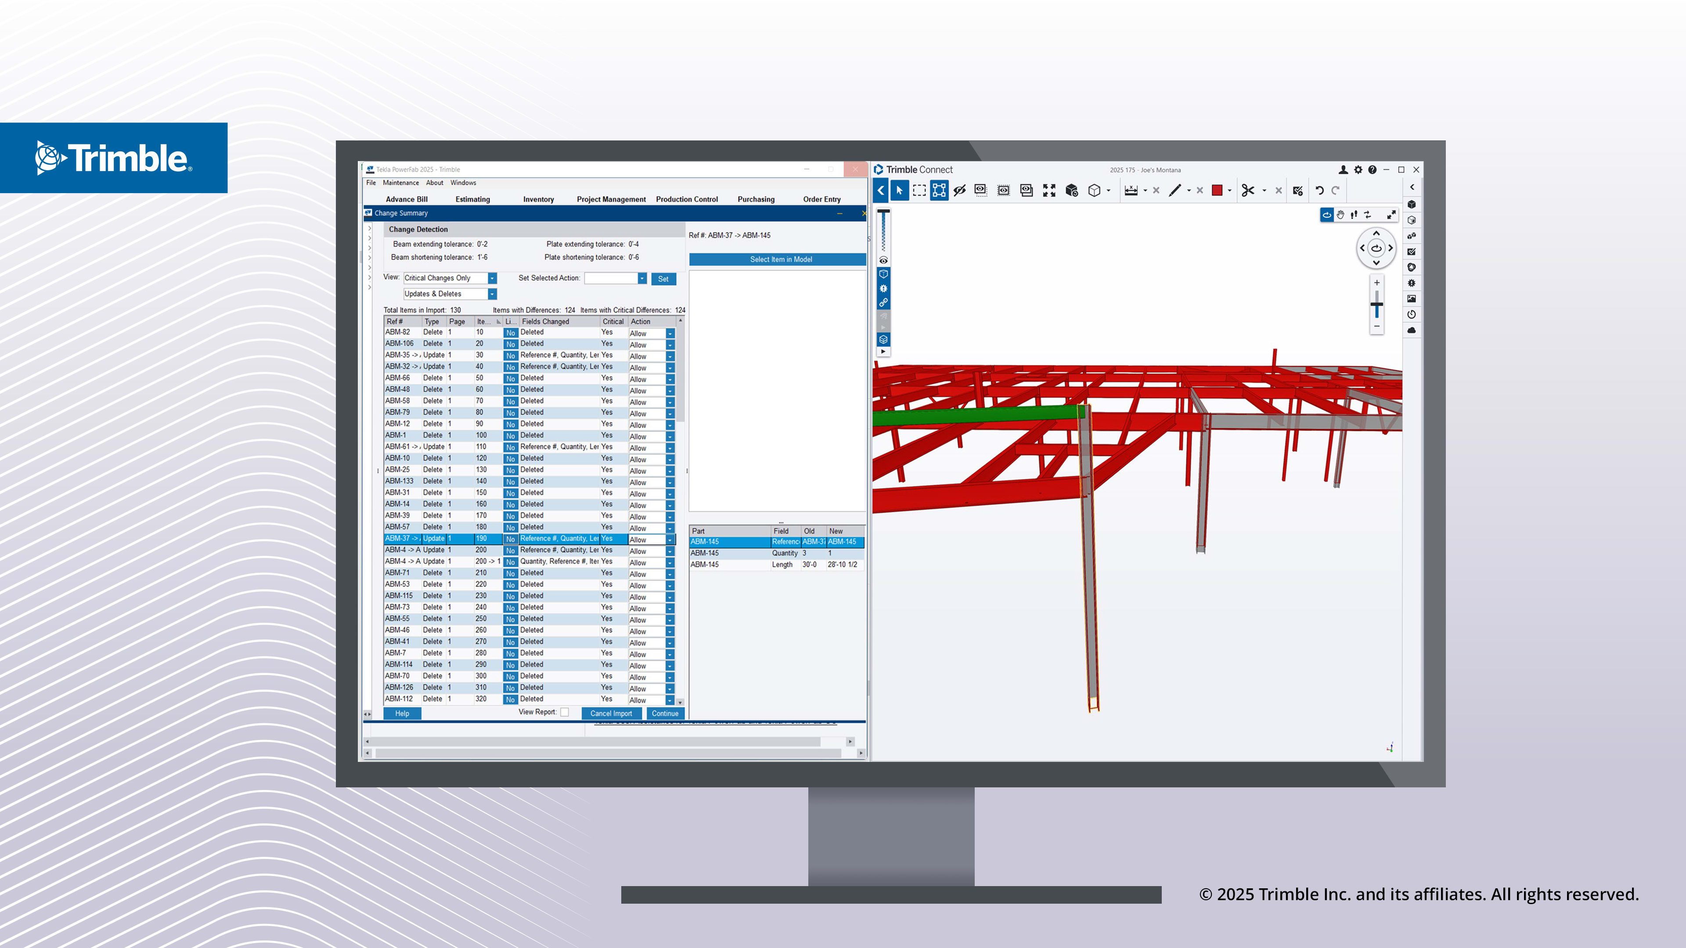The image size is (1686, 948).
Task: Click the create ToDo checkmark-plus icon
Action: point(1298,190)
